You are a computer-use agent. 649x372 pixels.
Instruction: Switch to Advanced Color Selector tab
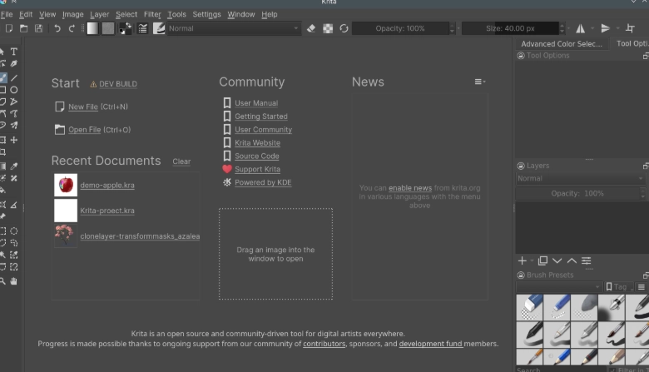(560, 44)
